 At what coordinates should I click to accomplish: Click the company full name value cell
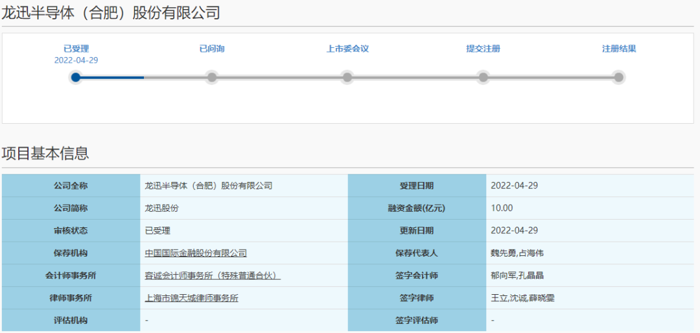tap(244, 186)
